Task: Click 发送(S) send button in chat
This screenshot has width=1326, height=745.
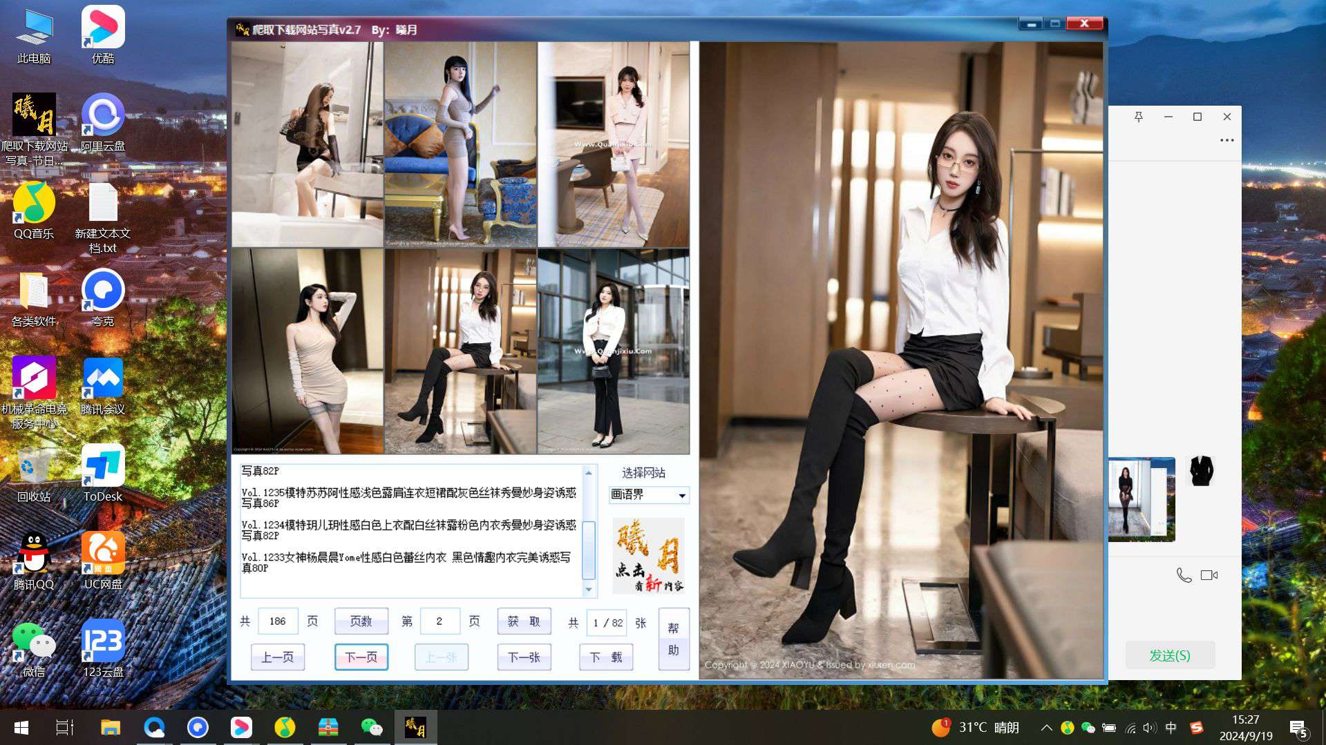Action: [x=1170, y=655]
